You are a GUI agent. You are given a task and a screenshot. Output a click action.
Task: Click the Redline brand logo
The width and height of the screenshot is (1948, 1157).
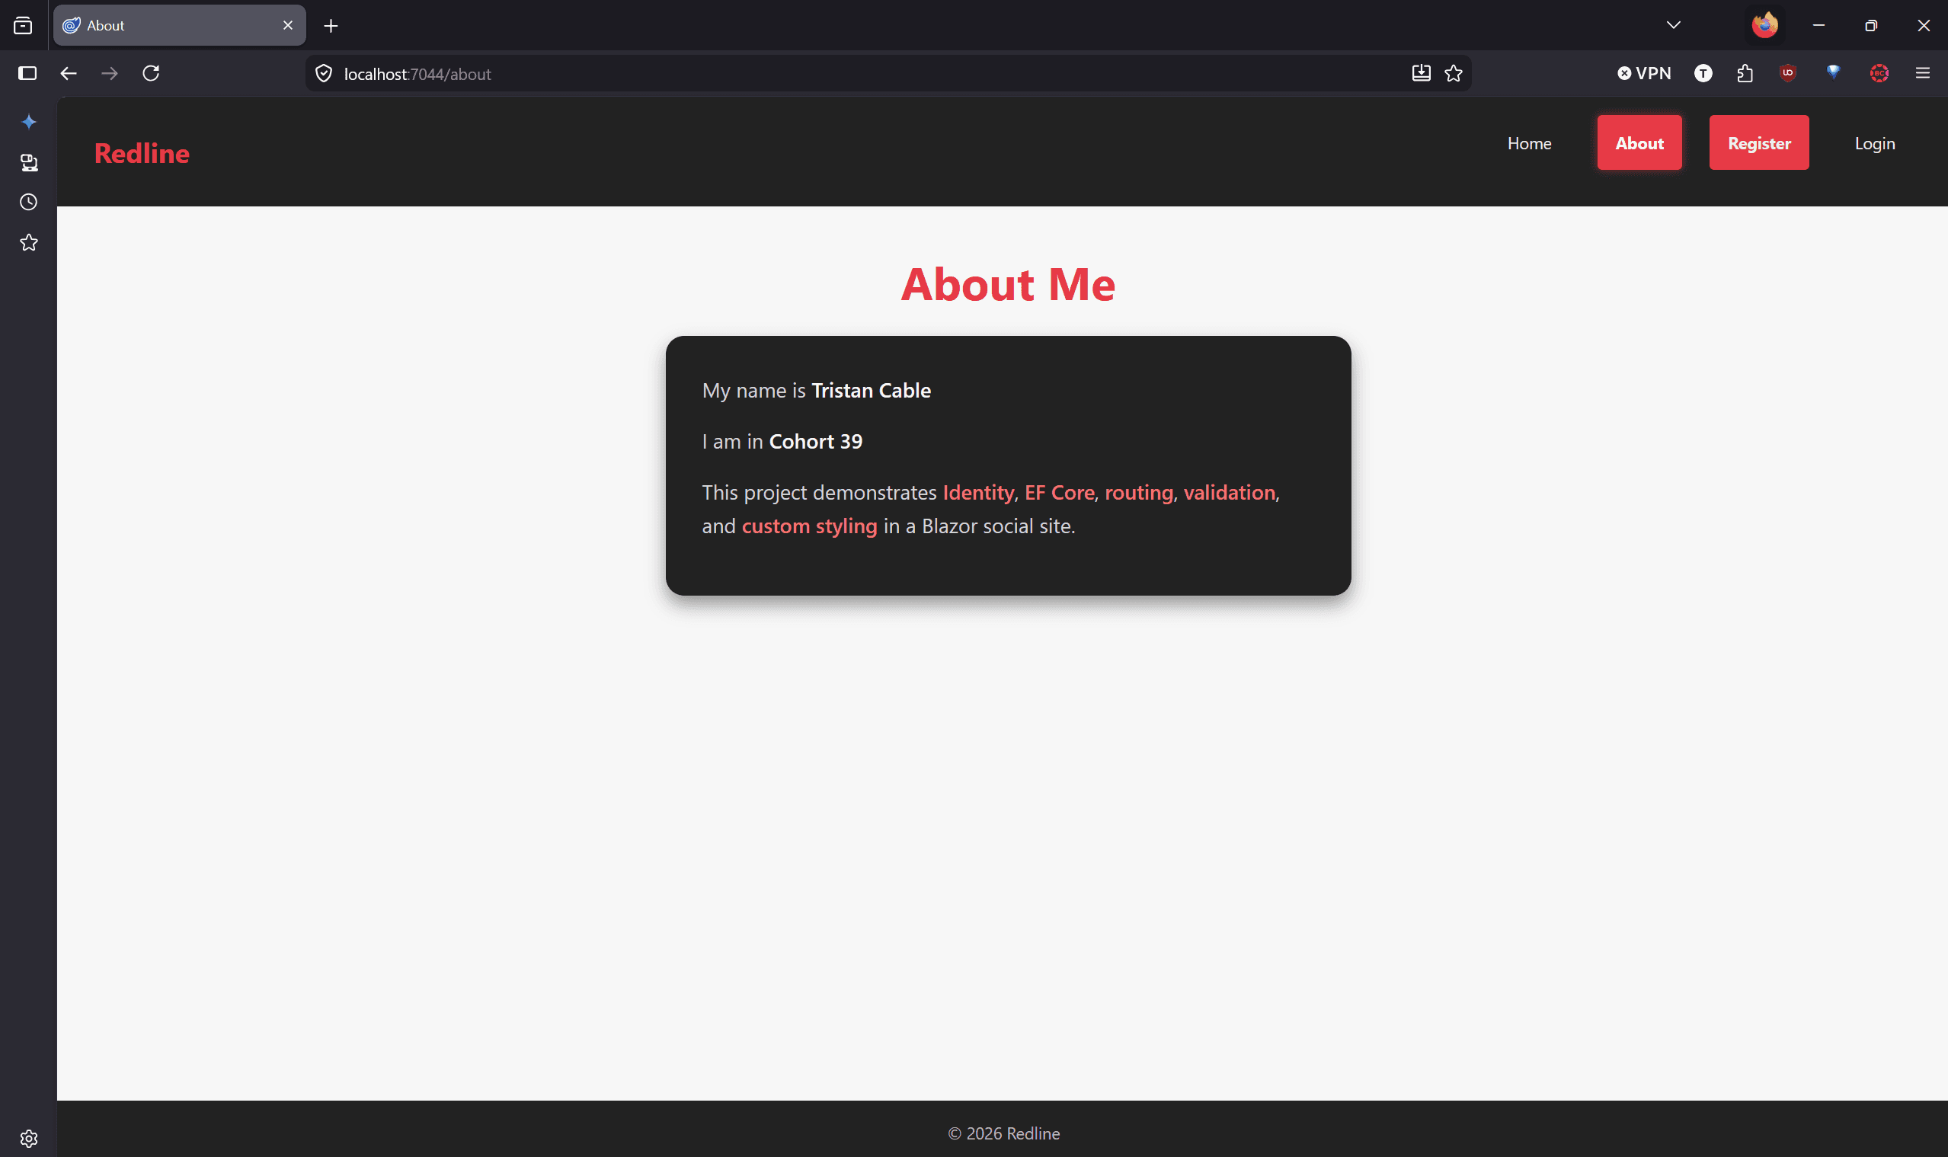point(142,153)
